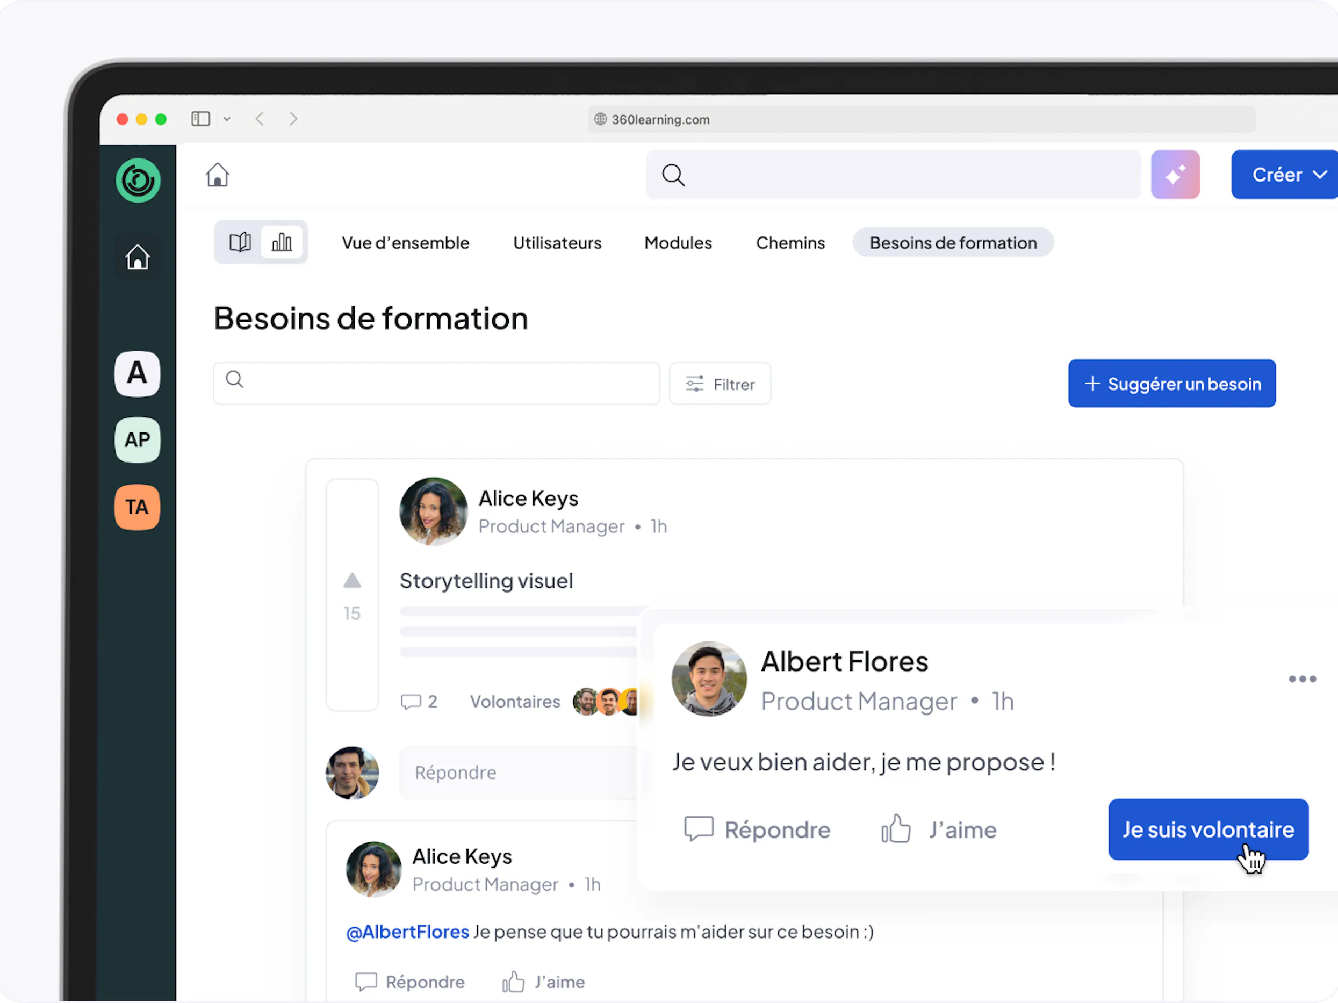Open the A workspace in sidebar
This screenshot has height=1003, width=1338.
point(138,373)
